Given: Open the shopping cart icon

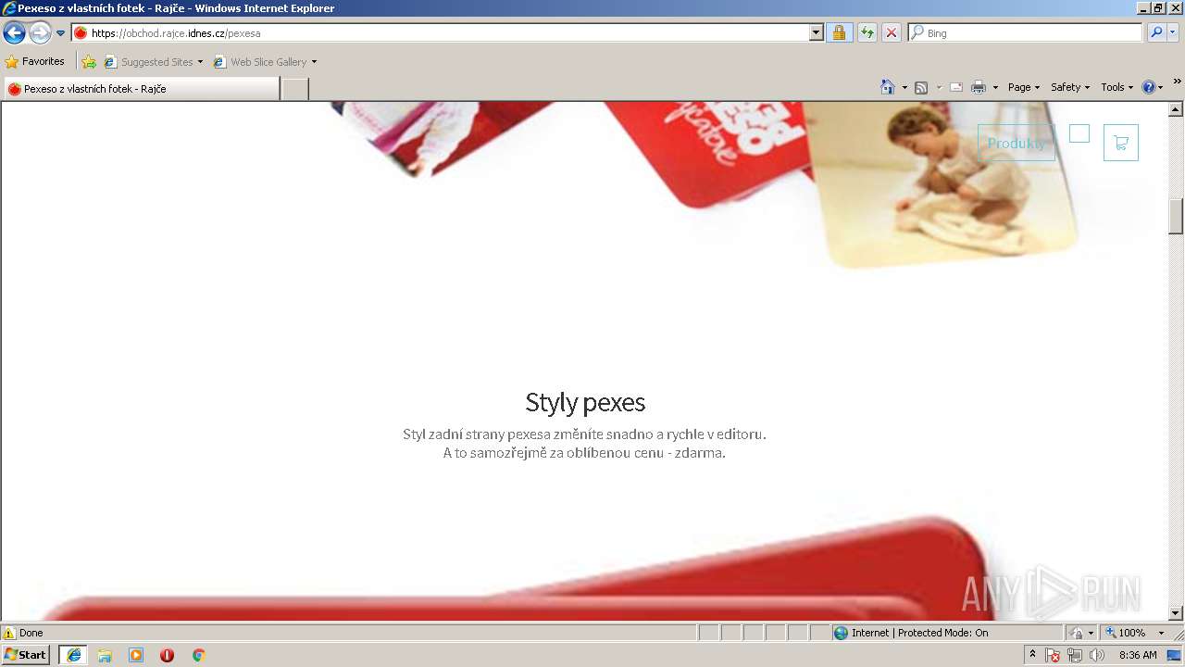Looking at the screenshot, I should coord(1120,143).
